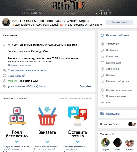Viewport: 137px width, 152px height.
Task: Click the three dots icon next to 'Ещё'
Action: tap(102, 103)
